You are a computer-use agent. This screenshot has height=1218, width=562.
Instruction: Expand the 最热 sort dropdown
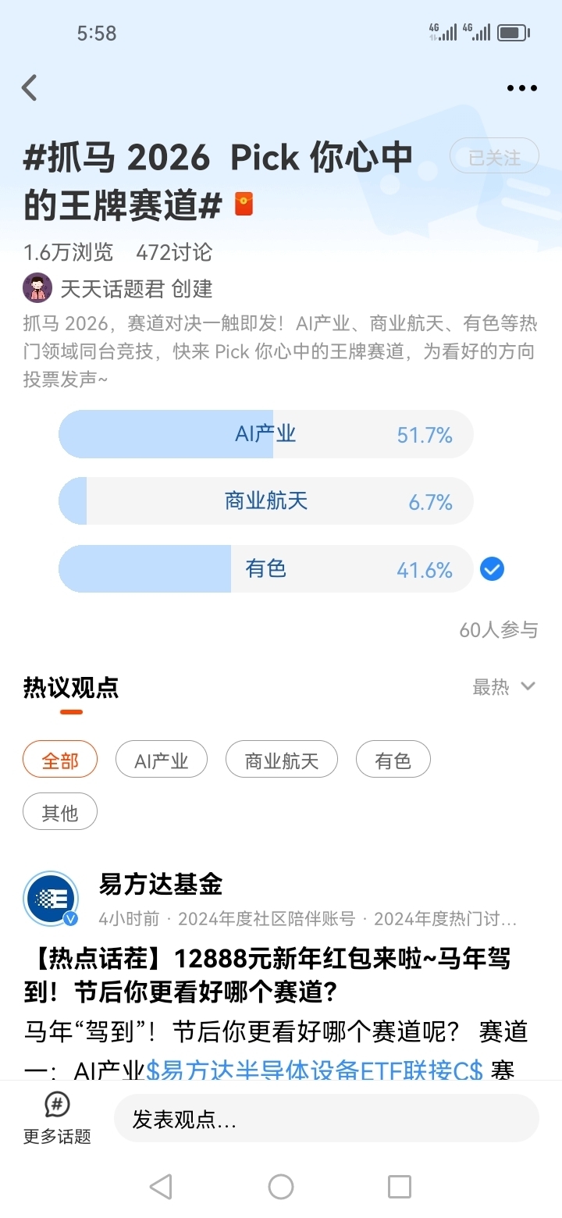503,687
